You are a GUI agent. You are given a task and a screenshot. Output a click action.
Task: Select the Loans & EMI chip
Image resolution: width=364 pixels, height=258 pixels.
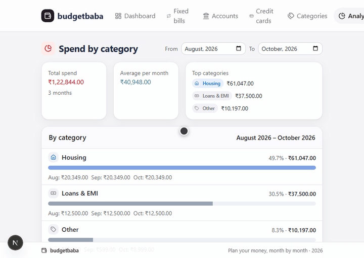[x=212, y=96]
